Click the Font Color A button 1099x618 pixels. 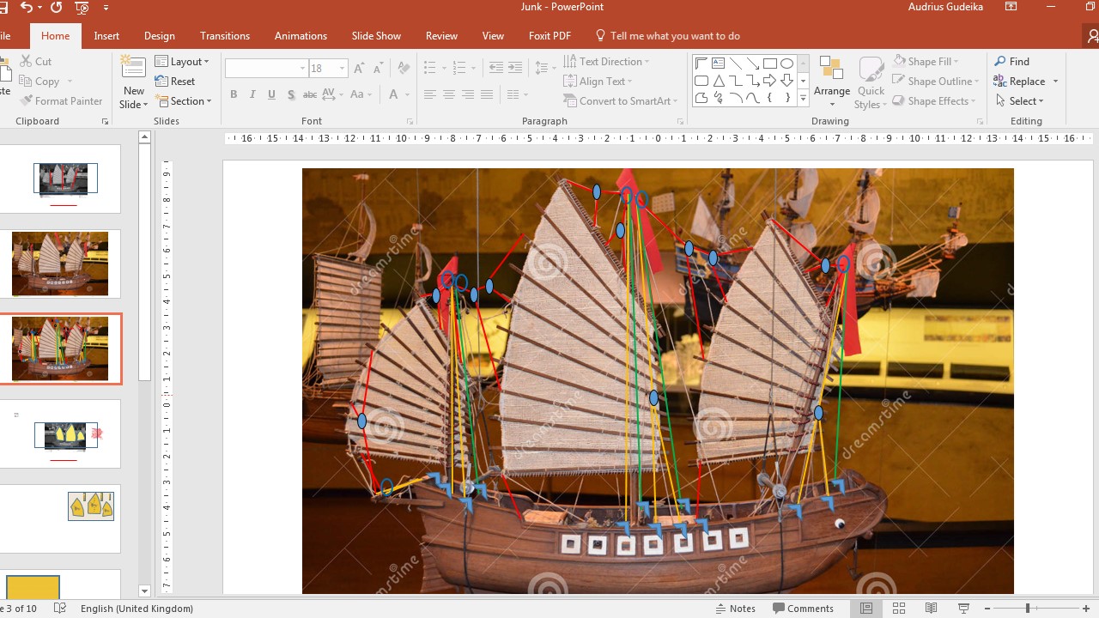(x=394, y=95)
